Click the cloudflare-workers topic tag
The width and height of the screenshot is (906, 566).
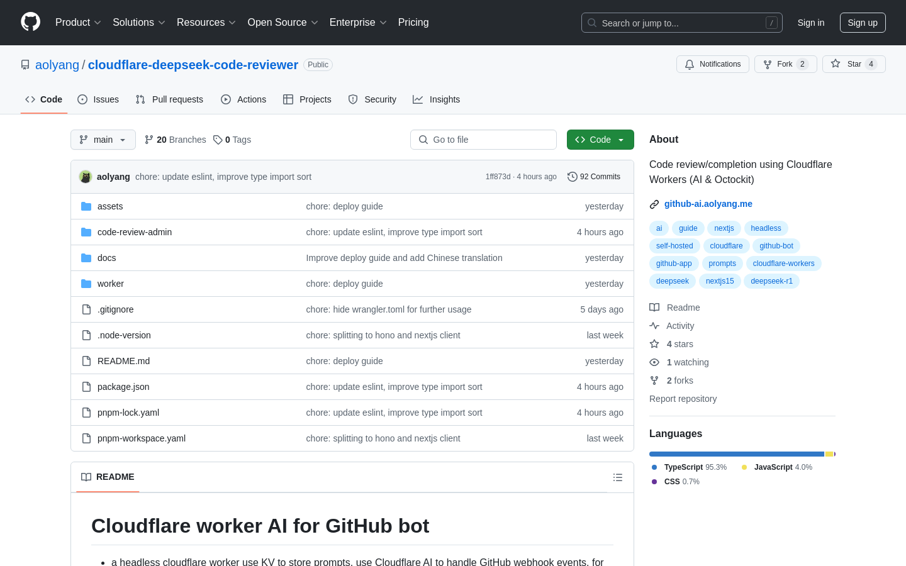pyautogui.click(x=783, y=264)
